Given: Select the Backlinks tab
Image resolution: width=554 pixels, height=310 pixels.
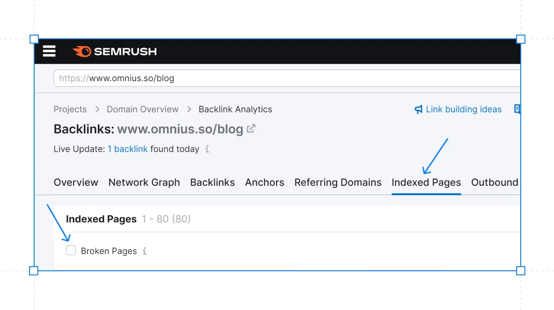Looking at the screenshot, I should [212, 182].
